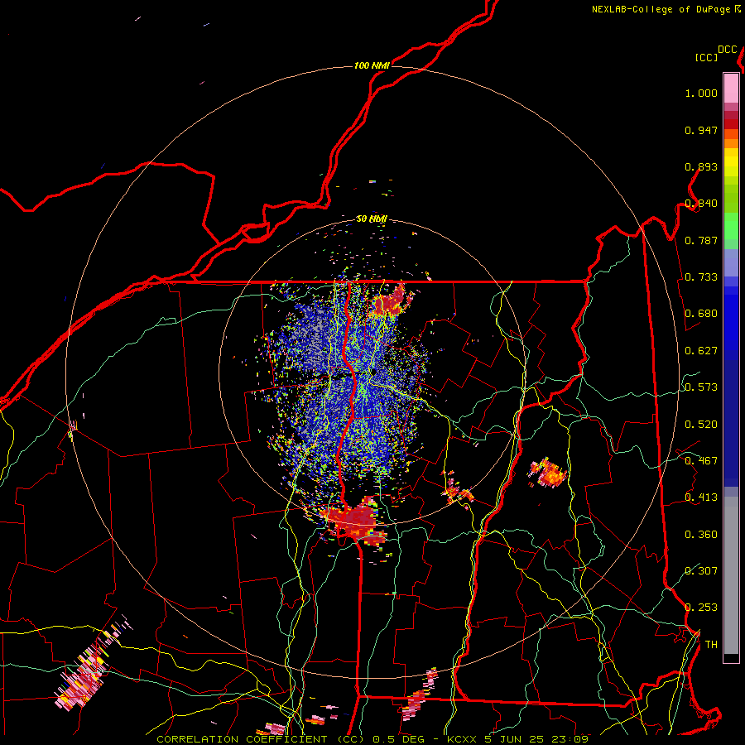Pick the light green color bar segment
This screenshot has width=745, height=745.
[x=731, y=226]
